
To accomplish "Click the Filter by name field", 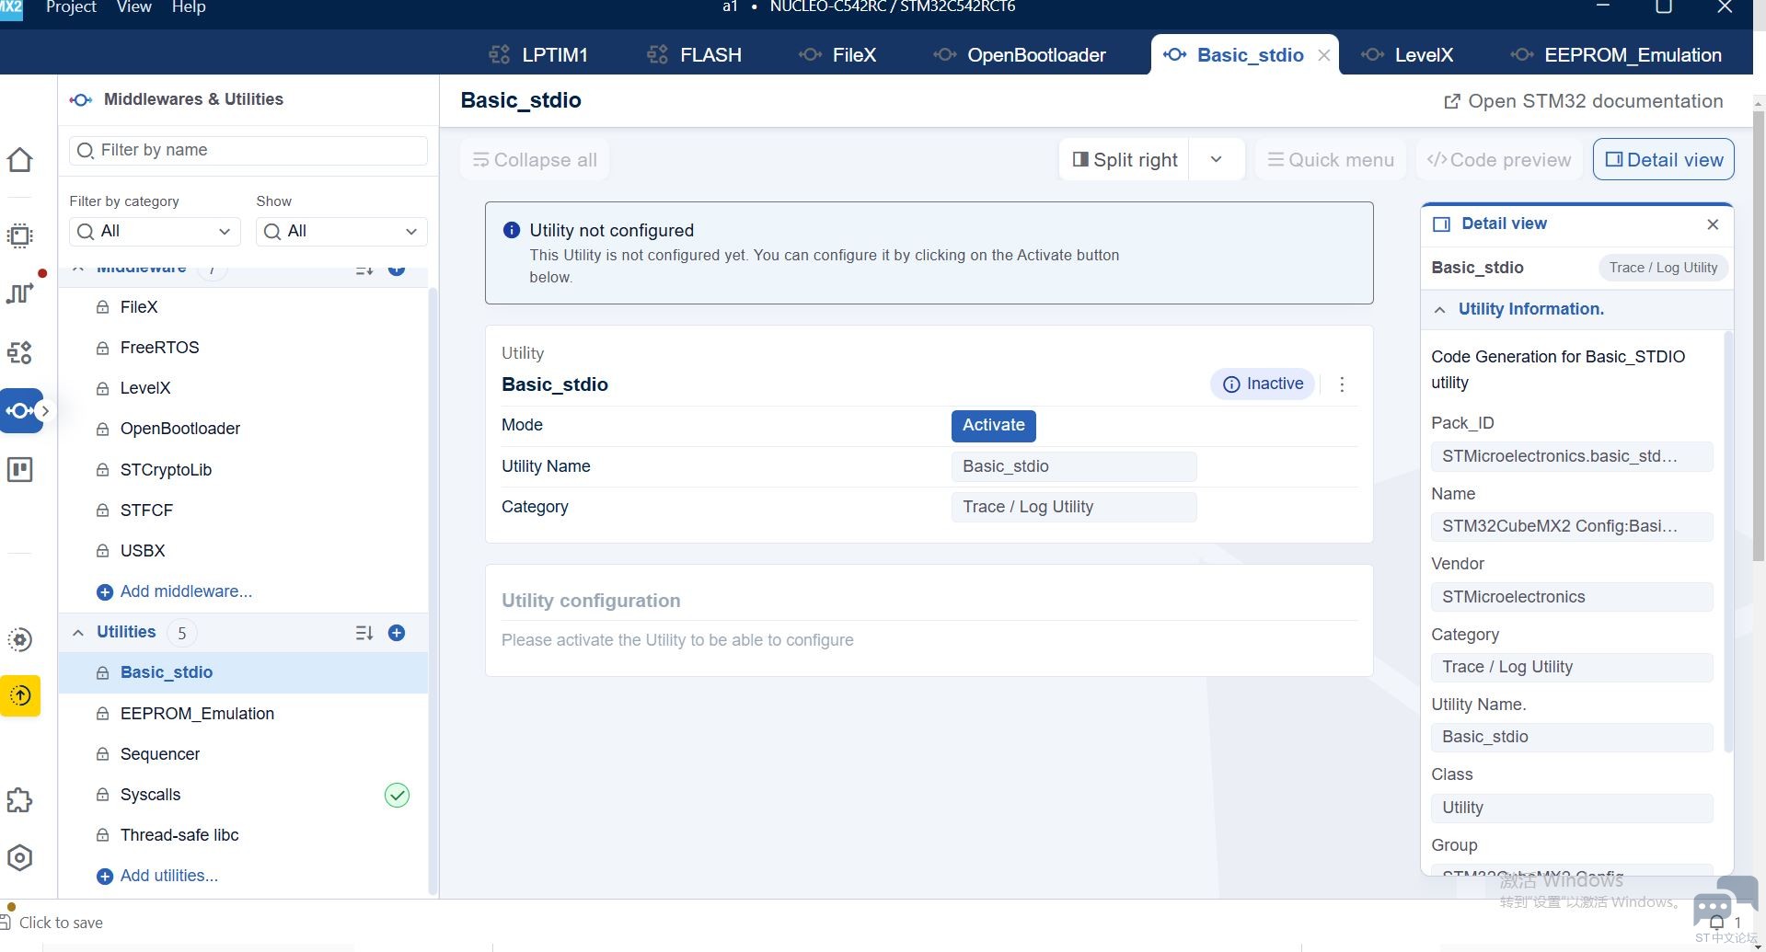I will (248, 150).
